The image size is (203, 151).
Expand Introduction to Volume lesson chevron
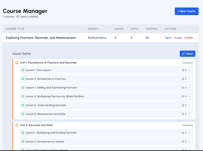tap(189, 141)
